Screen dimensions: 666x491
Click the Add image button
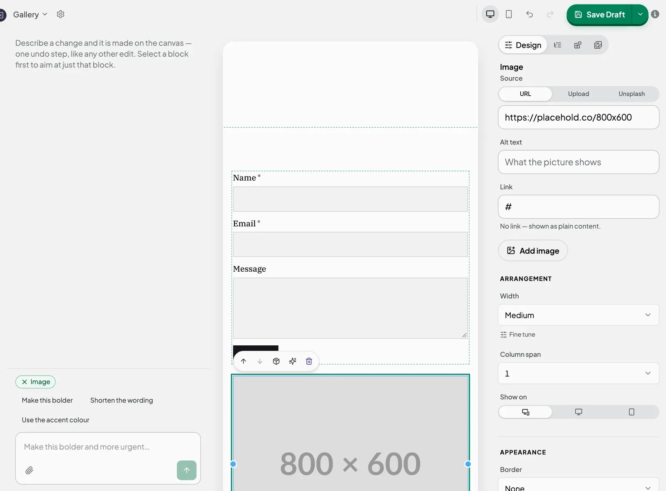[533, 250]
